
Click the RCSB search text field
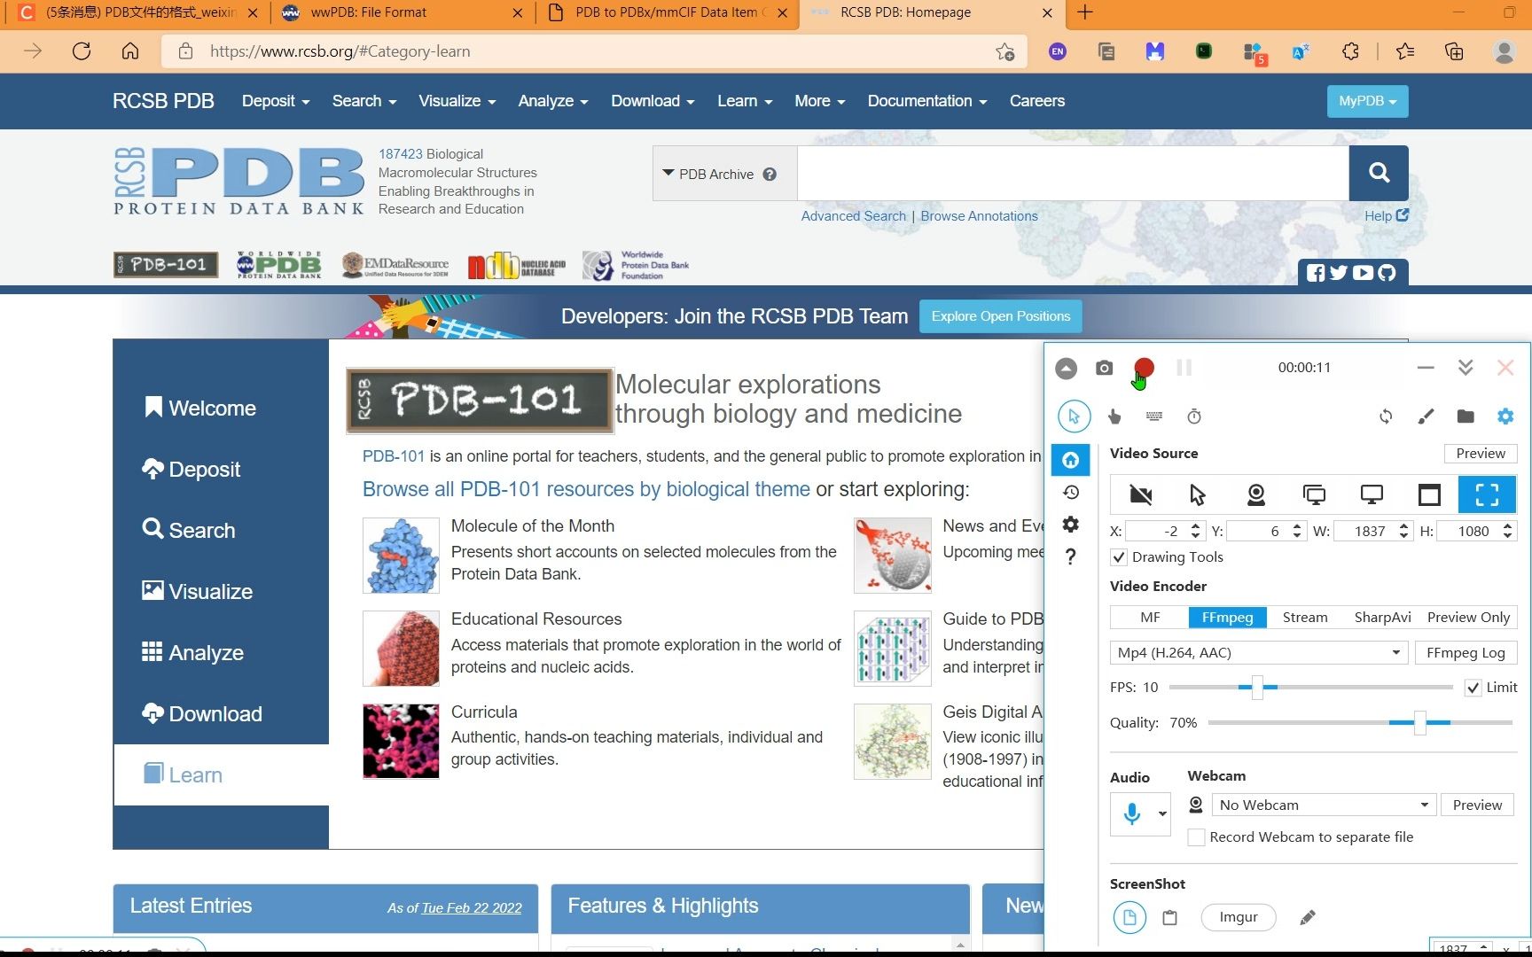[1073, 174]
